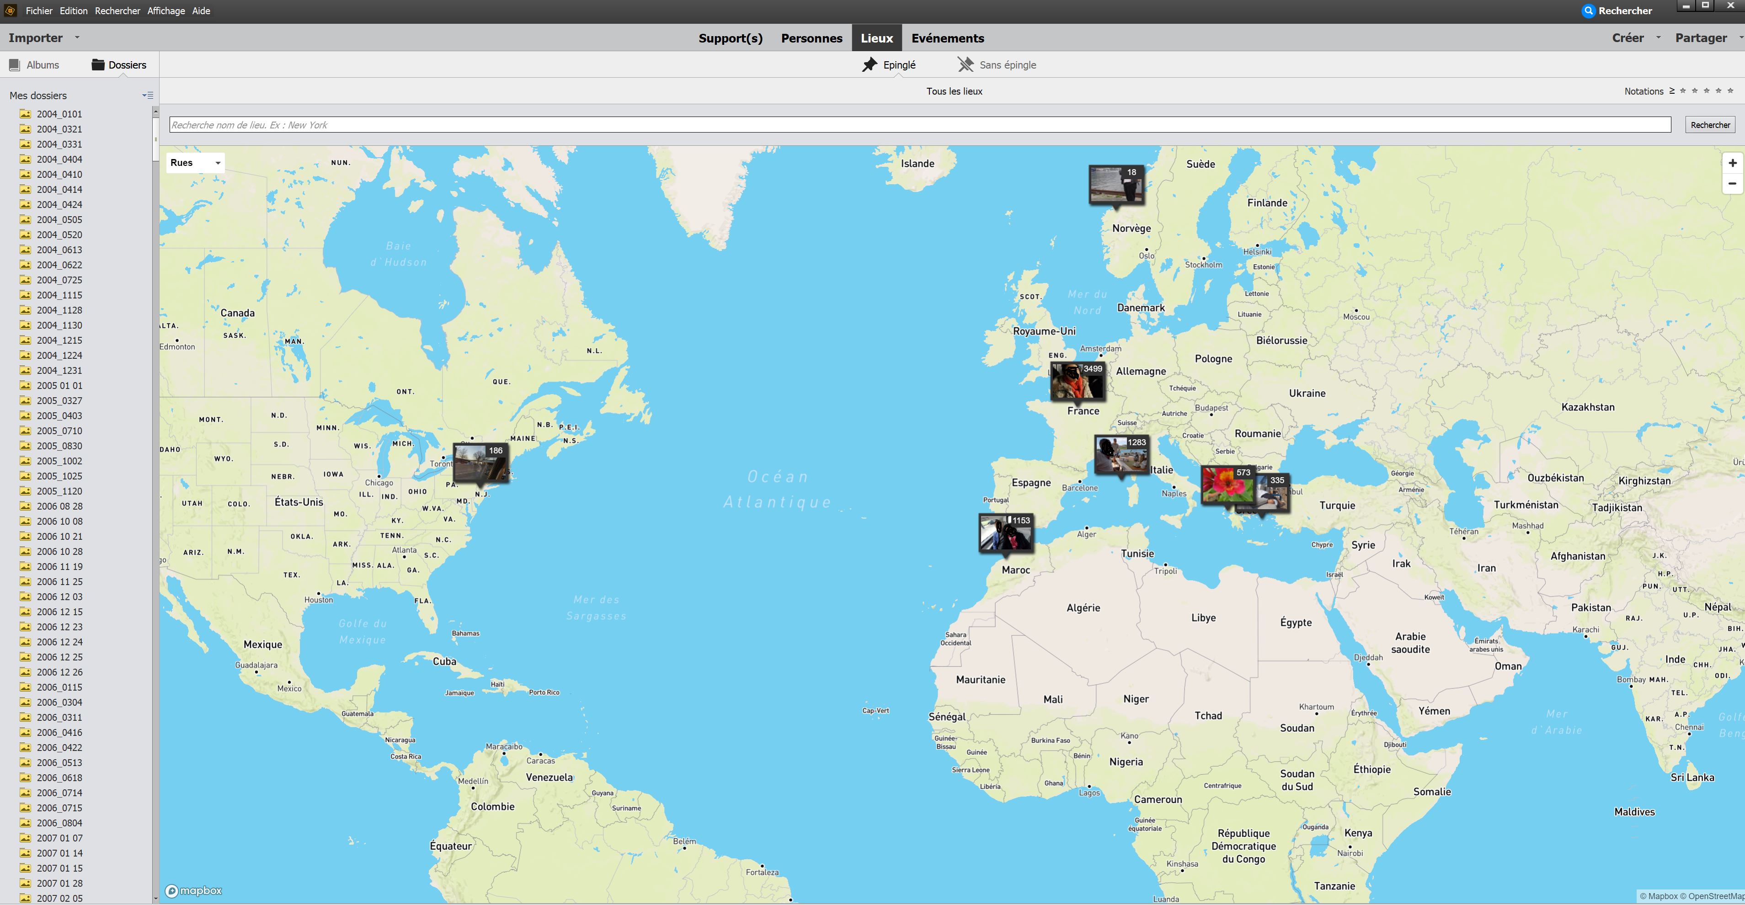Image resolution: width=1745 pixels, height=905 pixels.
Task: Open the Affichage menu
Action: pyautogui.click(x=166, y=11)
